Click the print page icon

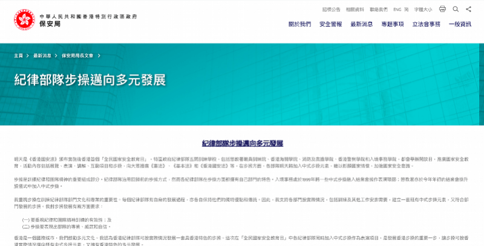click(x=442, y=9)
